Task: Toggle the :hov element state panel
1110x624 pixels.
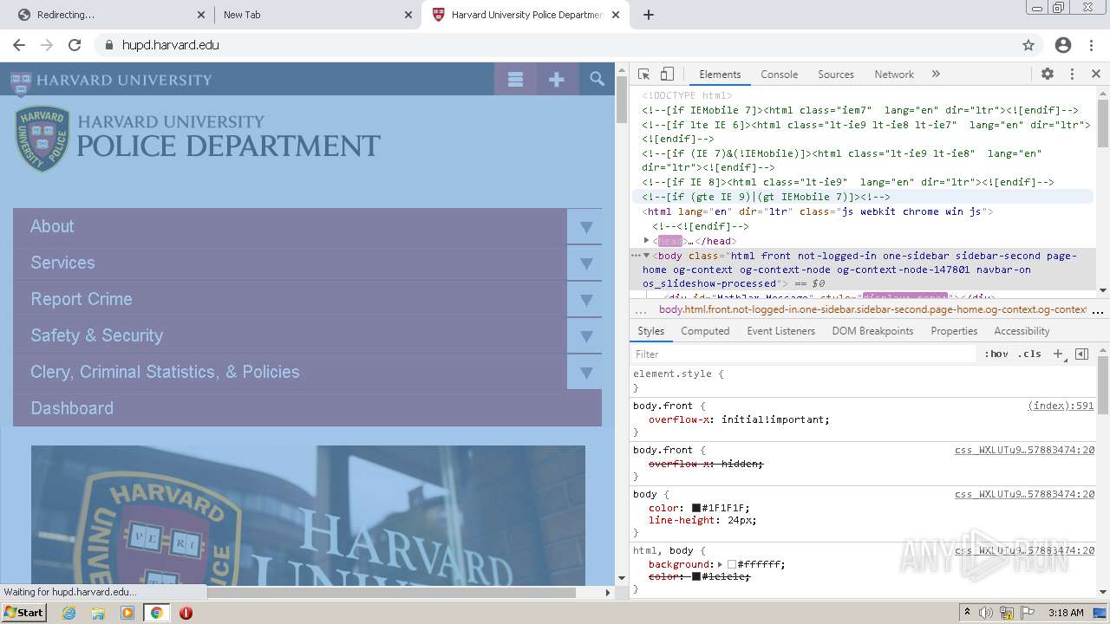Action: (996, 354)
